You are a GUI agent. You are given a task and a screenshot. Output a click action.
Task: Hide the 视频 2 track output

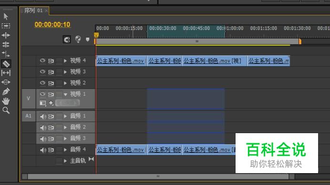click(x=42, y=83)
